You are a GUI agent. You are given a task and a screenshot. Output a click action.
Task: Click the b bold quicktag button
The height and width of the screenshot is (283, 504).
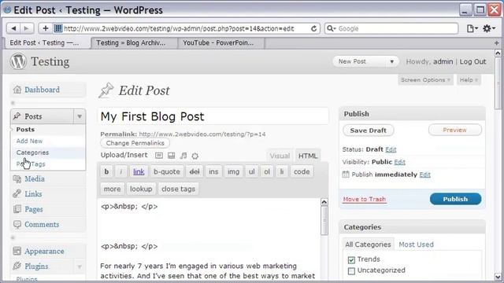tap(106, 171)
